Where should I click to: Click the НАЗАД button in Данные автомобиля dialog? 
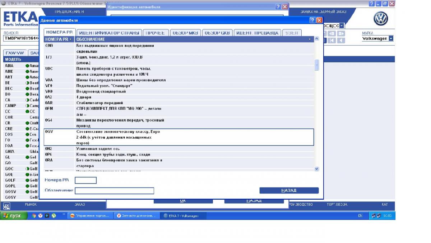(289, 190)
